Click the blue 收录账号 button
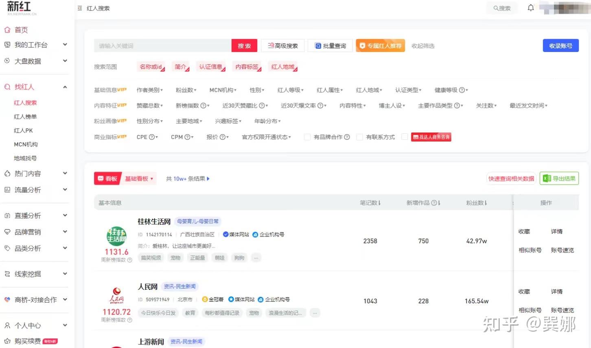The height and width of the screenshot is (348, 591). click(561, 46)
